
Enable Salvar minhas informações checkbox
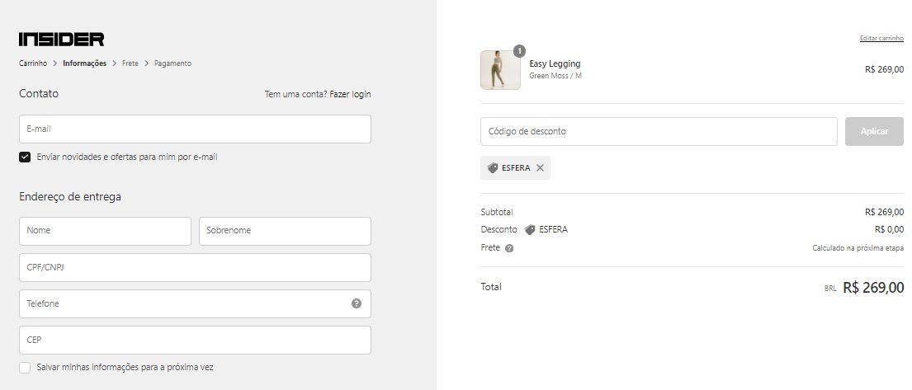click(x=25, y=368)
